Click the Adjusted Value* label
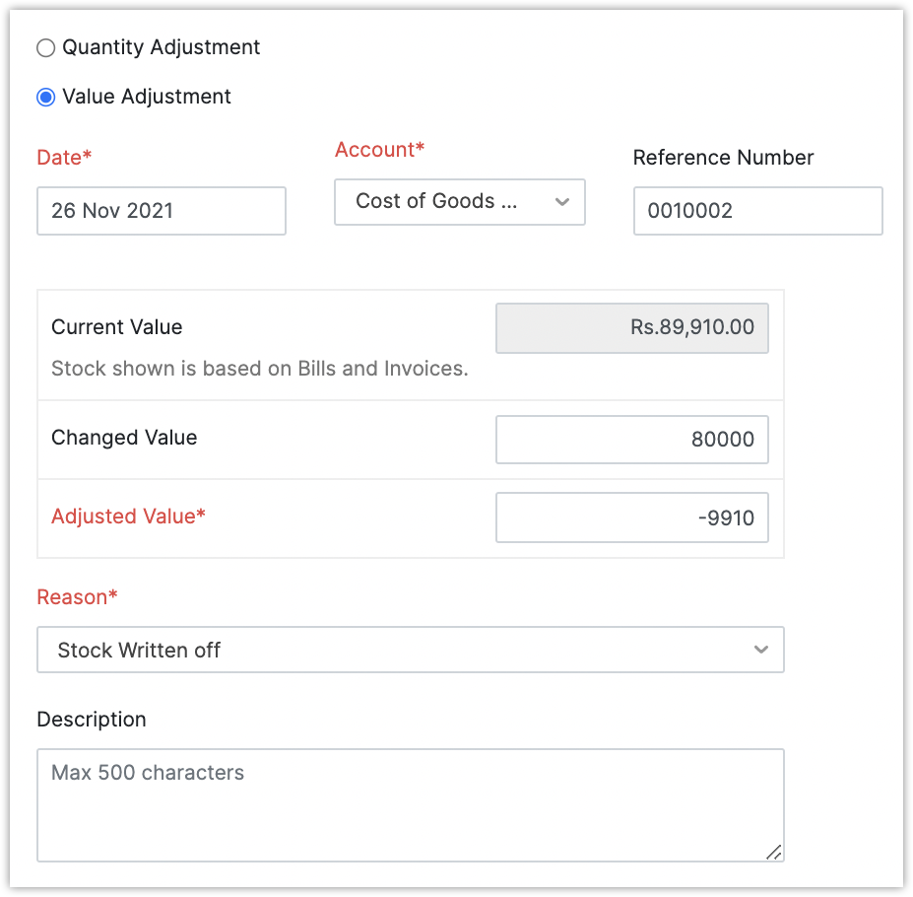The width and height of the screenshot is (913, 897). [128, 517]
